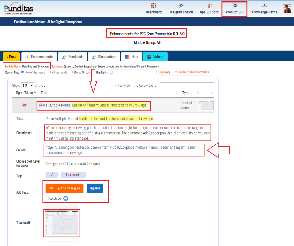Image resolution: width=294 pixels, height=246 pixels.
Task: Open Knowledge Paths icon
Action: click(x=264, y=6)
